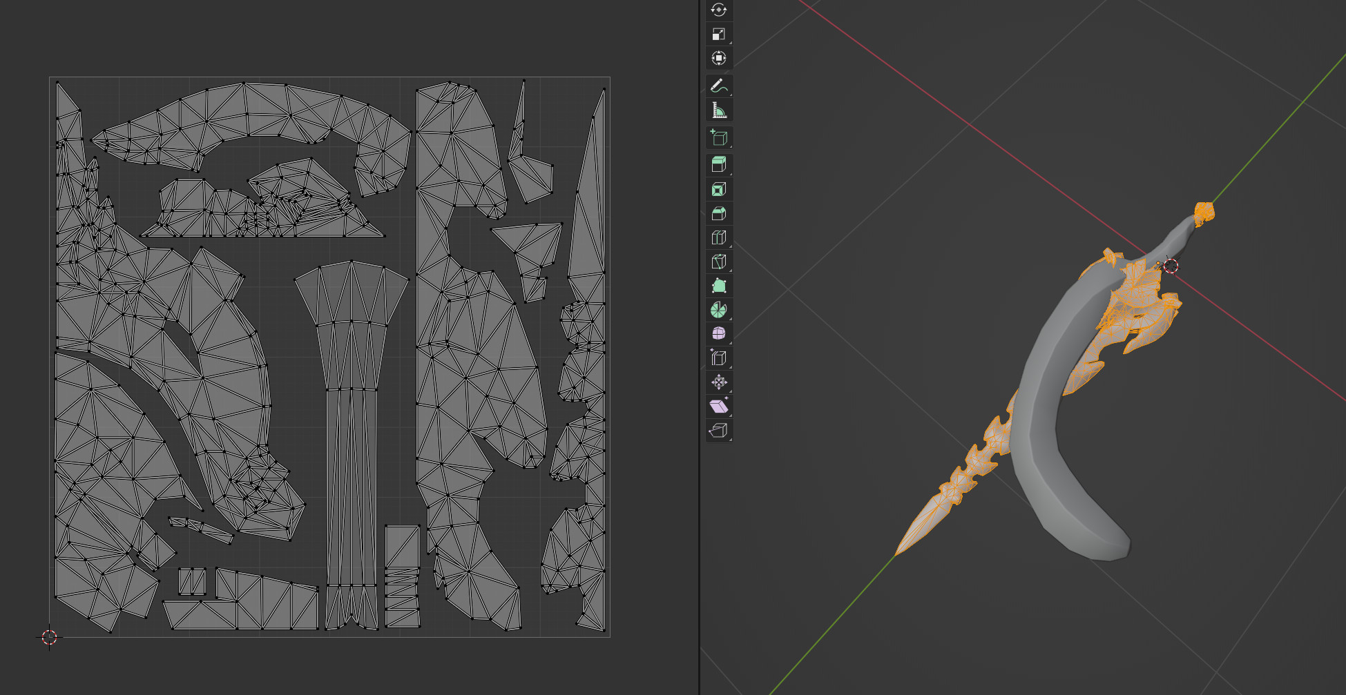The height and width of the screenshot is (695, 1346).
Task: Select the Loop Cut tool
Action: pyautogui.click(x=718, y=237)
